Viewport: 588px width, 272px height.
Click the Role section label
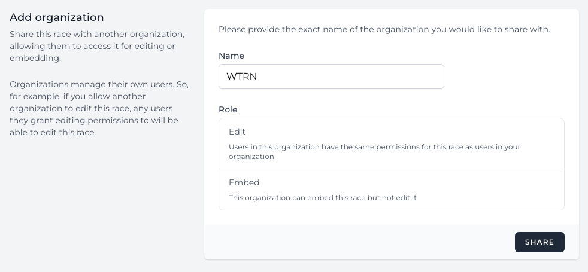click(x=228, y=109)
